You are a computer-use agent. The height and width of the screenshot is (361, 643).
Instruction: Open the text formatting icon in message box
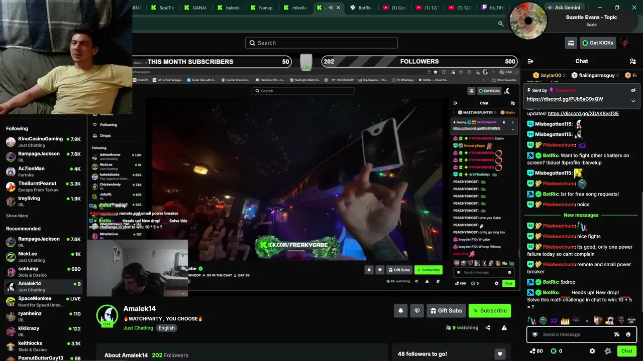click(617, 334)
